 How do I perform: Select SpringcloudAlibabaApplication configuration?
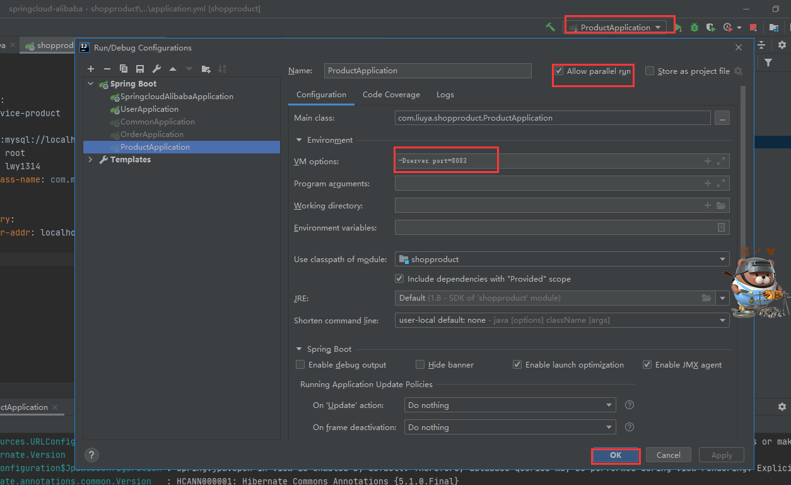point(177,97)
